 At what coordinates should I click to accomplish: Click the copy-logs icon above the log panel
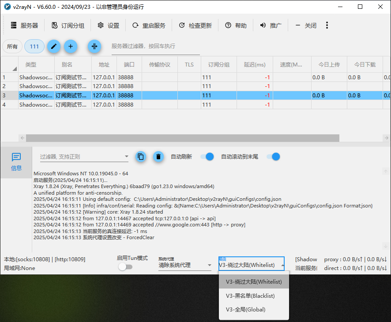click(141, 156)
